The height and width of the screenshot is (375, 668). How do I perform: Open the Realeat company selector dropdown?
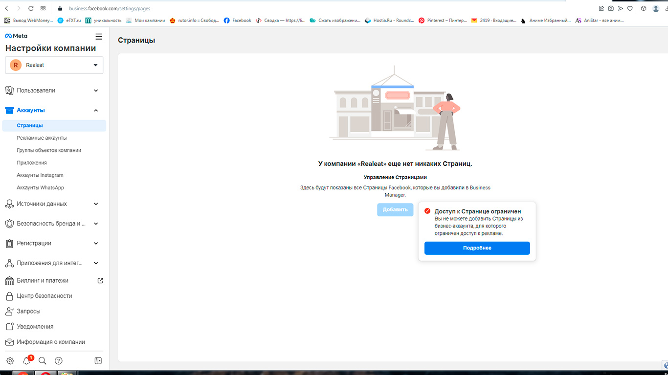[54, 65]
